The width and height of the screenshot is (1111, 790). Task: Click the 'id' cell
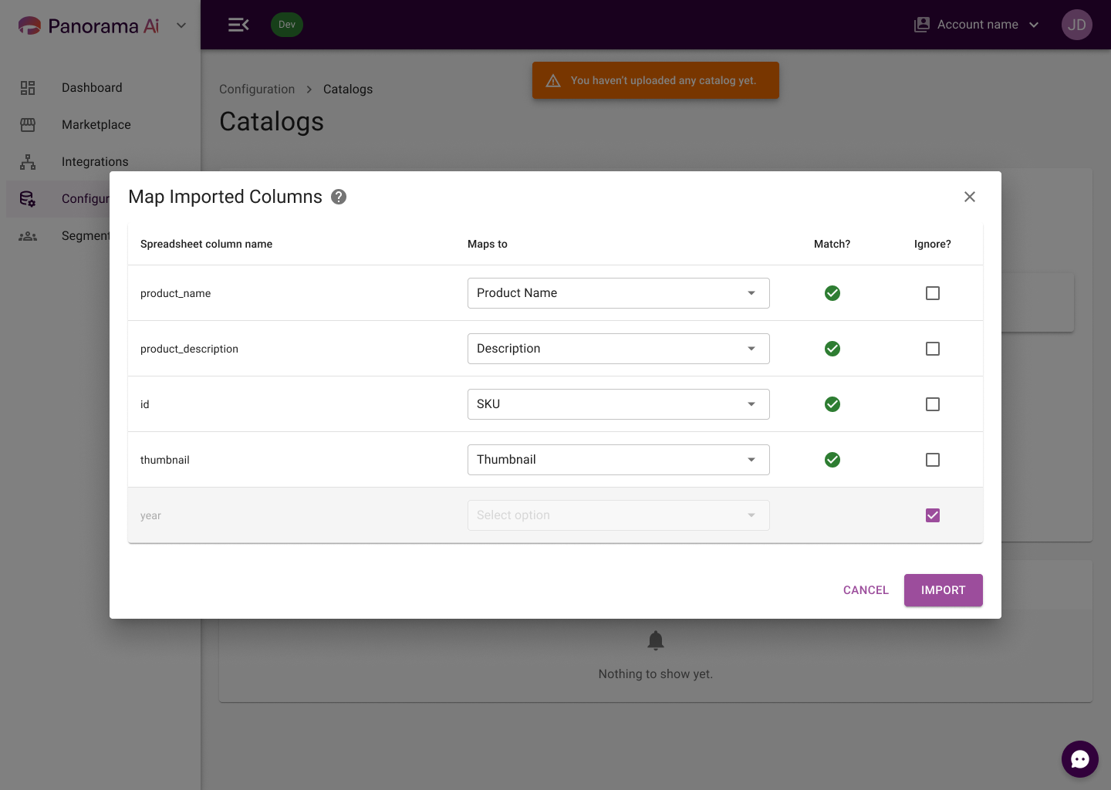pos(145,404)
